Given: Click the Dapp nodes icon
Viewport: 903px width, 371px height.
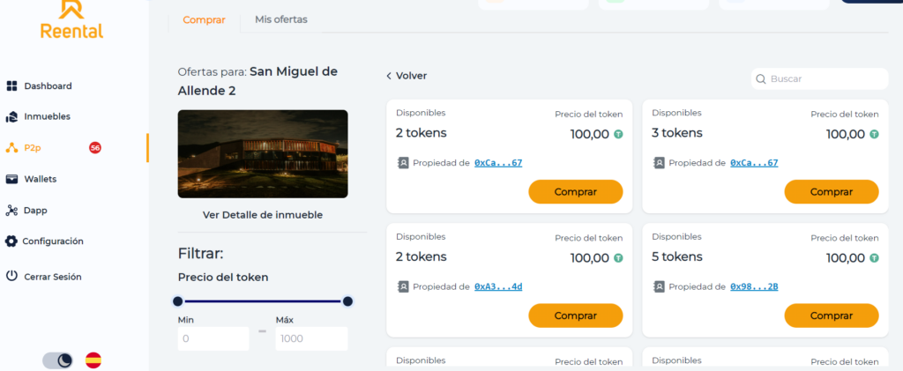Looking at the screenshot, I should pos(12,211).
